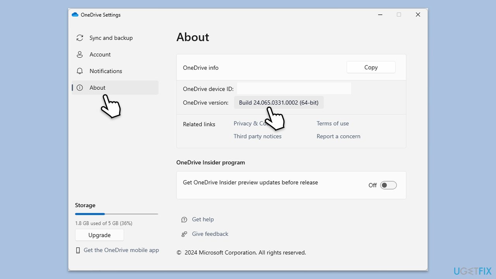The image size is (496, 279).
Task: Copy the OneDrive info
Action: 370,67
